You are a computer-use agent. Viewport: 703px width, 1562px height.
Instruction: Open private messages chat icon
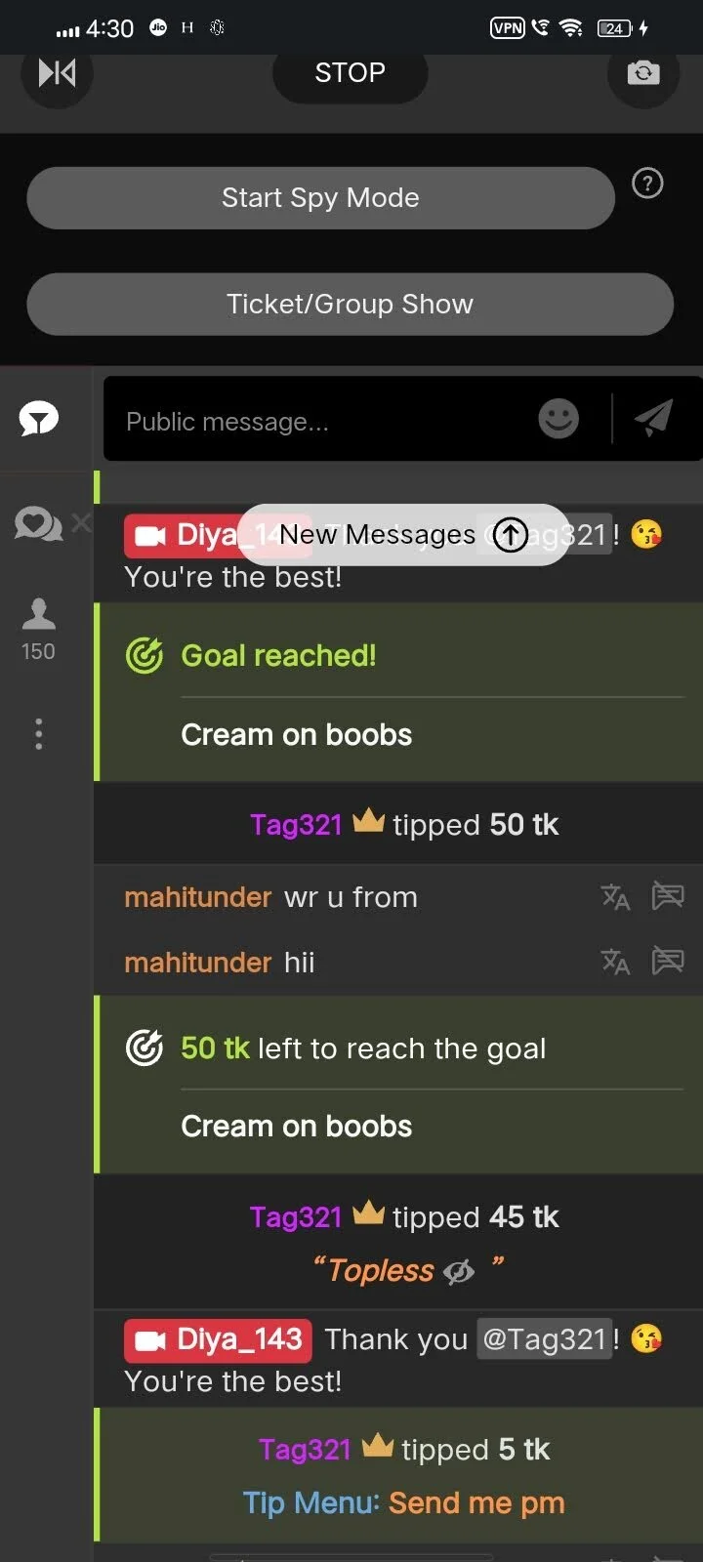coord(37,524)
